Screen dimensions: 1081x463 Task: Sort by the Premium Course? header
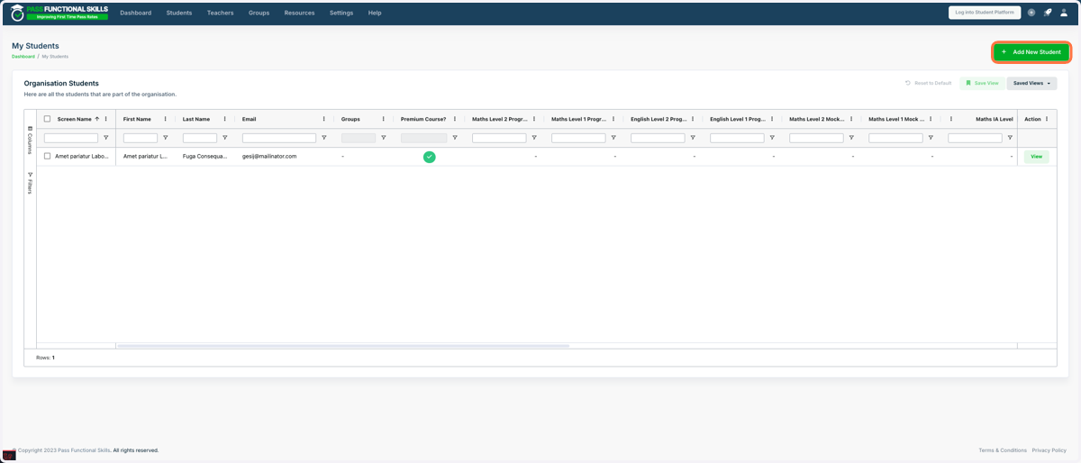tap(423, 119)
